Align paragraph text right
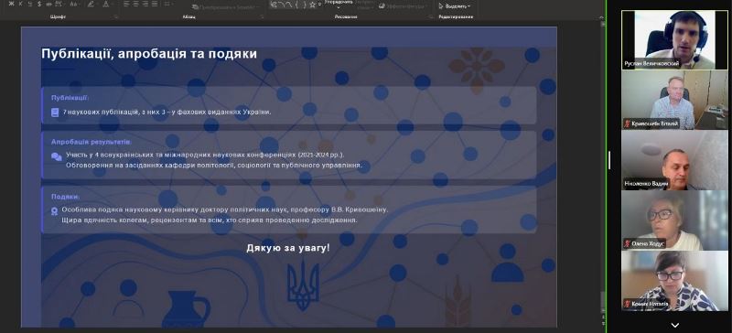 pos(145,4)
